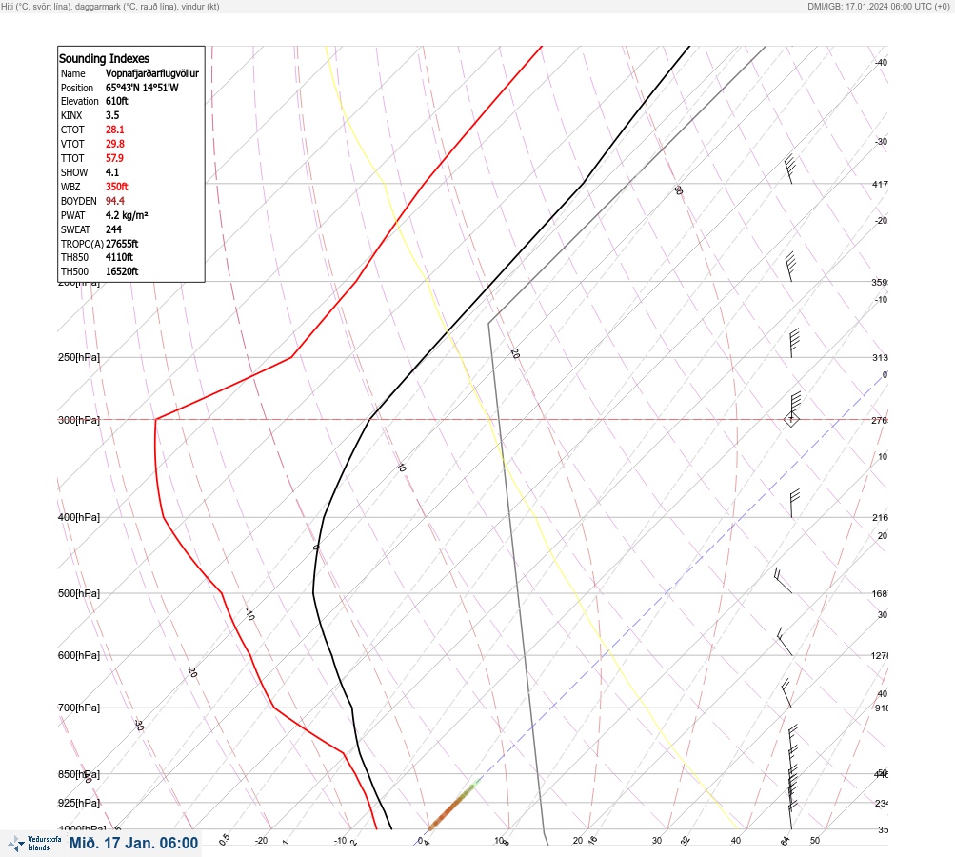
Task: Click the 'DMI/IGB: 17.01.2024 06:00 UTC' header text
Action: pos(878,6)
